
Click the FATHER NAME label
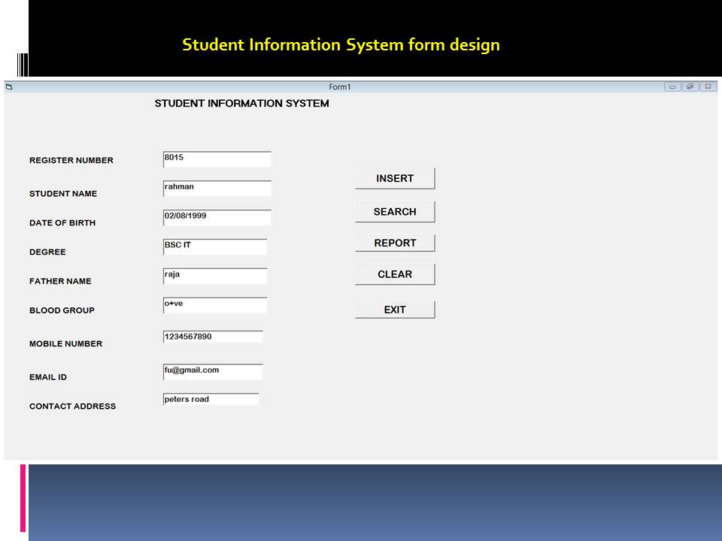coord(60,281)
